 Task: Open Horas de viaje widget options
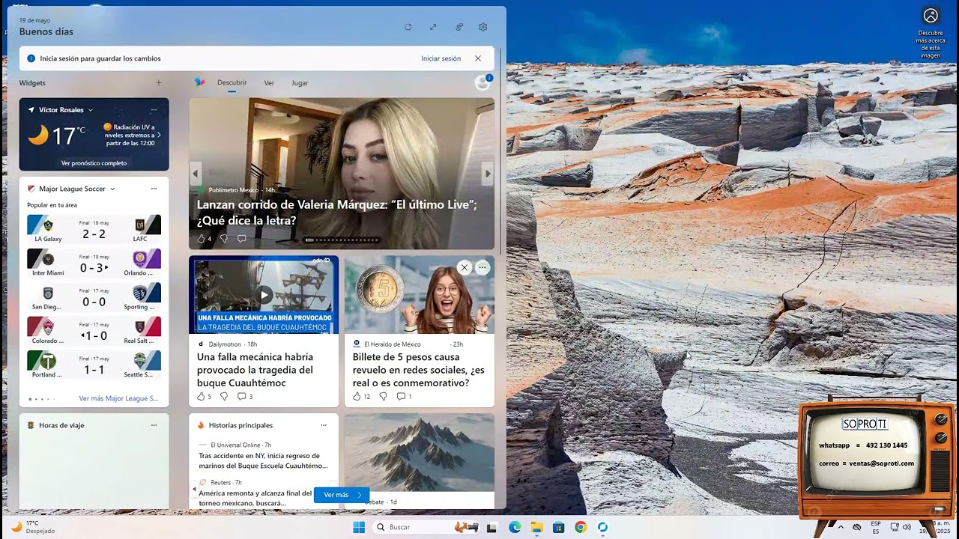(154, 425)
